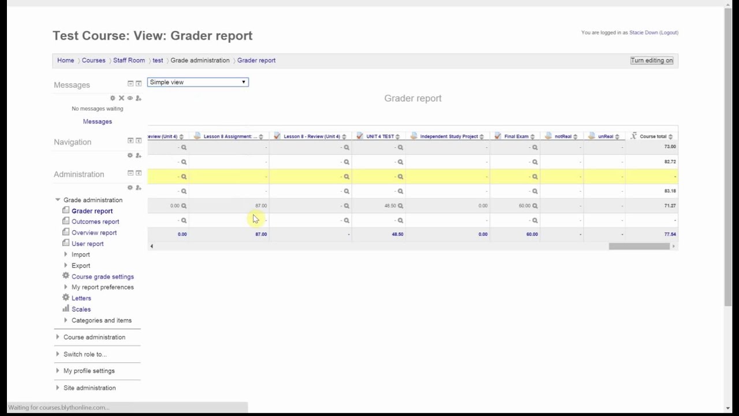Expand Site administration section
The height and width of the screenshot is (416, 739).
click(x=57, y=388)
